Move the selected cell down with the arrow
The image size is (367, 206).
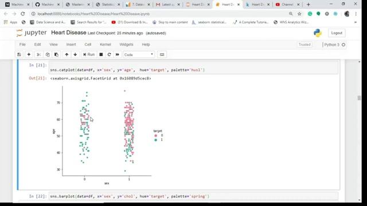(x=75, y=54)
